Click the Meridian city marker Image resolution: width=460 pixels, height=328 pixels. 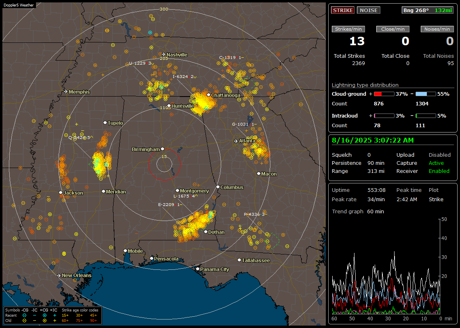tap(103, 191)
